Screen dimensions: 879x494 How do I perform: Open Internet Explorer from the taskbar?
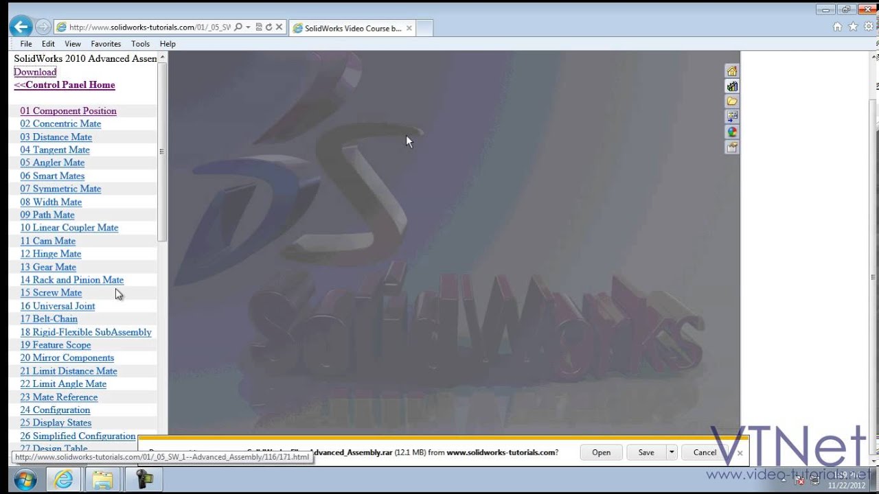[63, 479]
